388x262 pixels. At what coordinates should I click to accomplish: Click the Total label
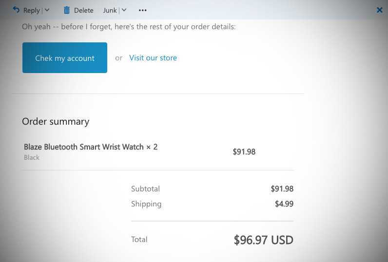pos(139,239)
